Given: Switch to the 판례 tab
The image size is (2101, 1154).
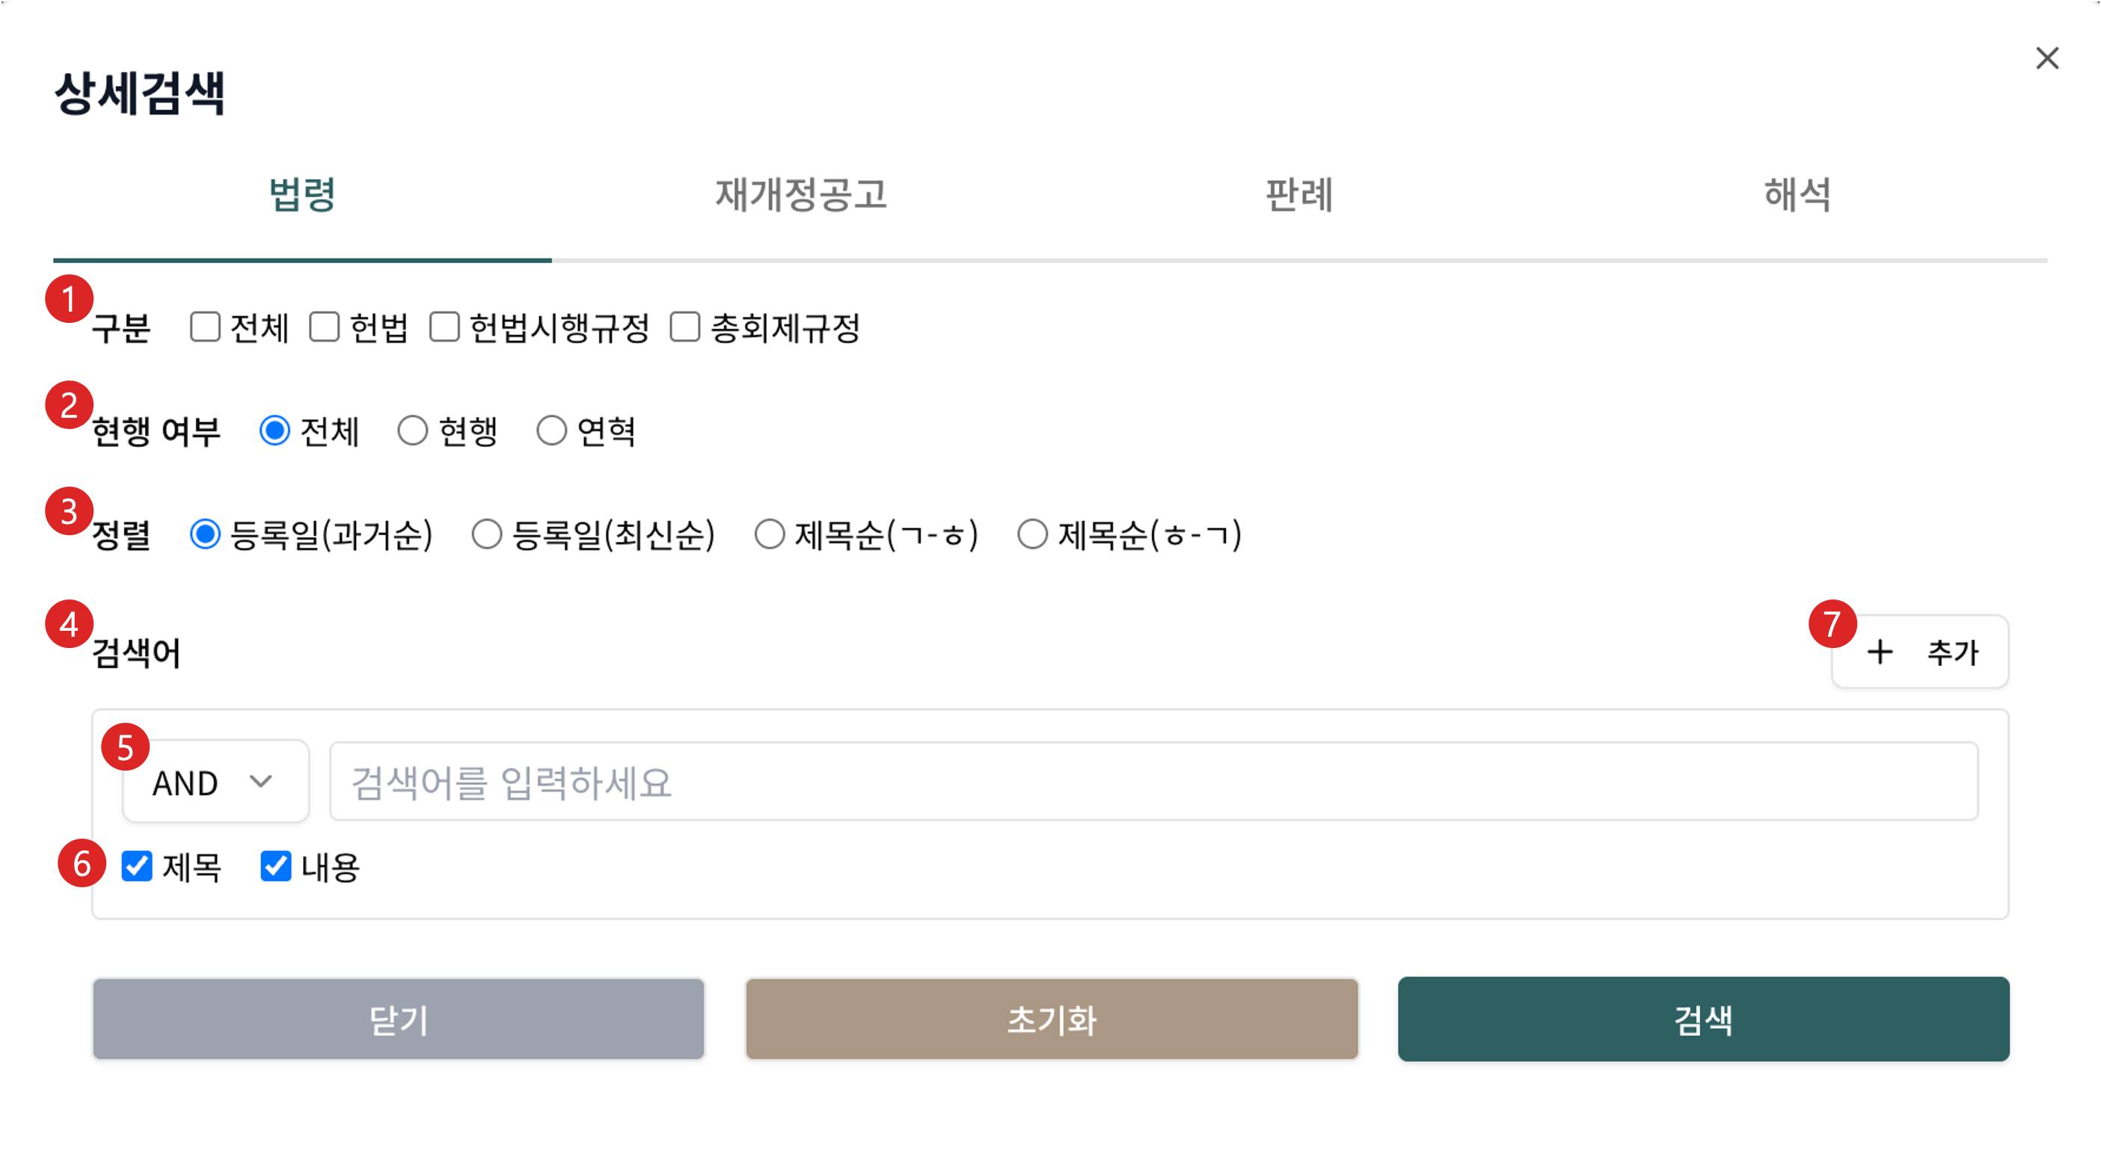Looking at the screenshot, I should [1299, 196].
